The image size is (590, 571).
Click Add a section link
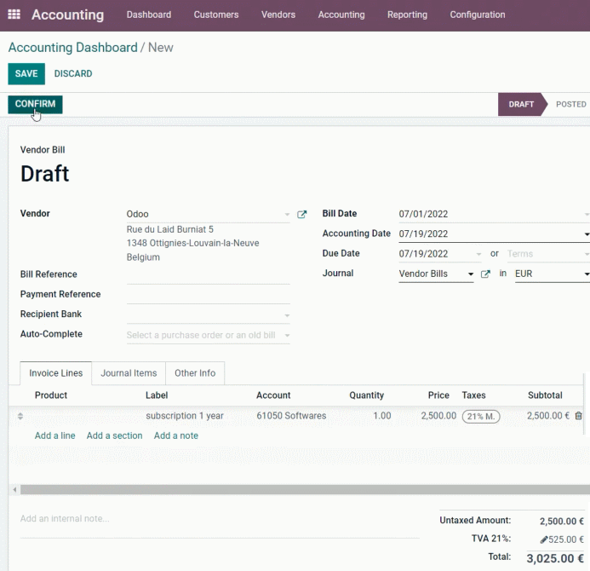pyautogui.click(x=114, y=435)
